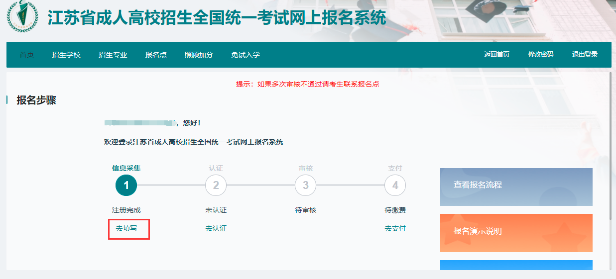Go to 招生专业 in navigation bar
Screen dimensions: 616x279
pyautogui.click(x=113, y=55)
